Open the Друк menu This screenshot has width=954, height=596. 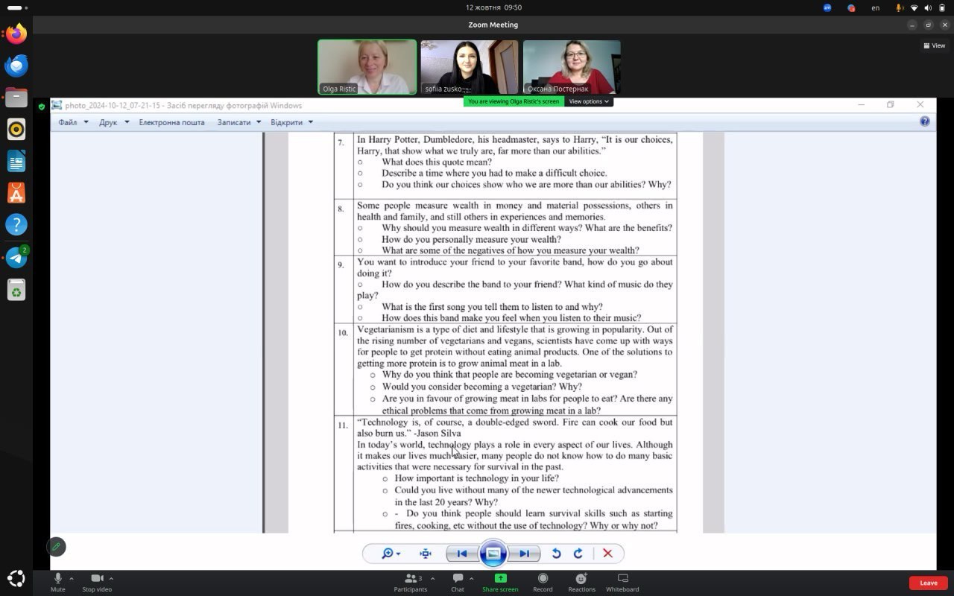click(x=114, y=122)
